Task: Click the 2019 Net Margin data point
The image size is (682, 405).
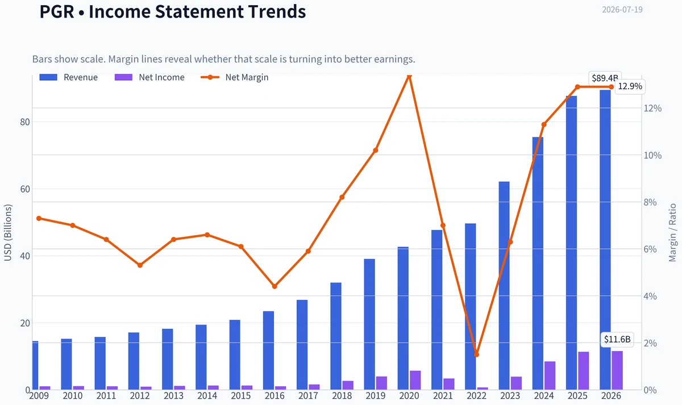Action: 375,151
